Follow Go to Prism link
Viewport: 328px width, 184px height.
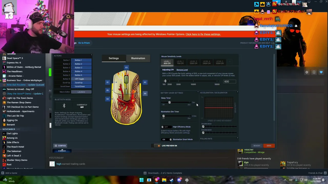pyautogui.click(x=84, y=43)
